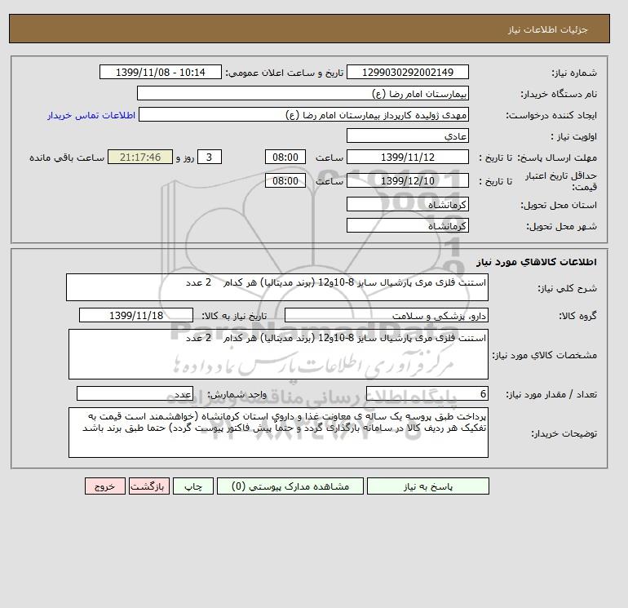Image resolution: width=628 pixels, height=608 pixels.
Task: Click the اطلاعات کالاهای مورد نیاز section heading
Action: pyautogui.click(x=537, y=262)
